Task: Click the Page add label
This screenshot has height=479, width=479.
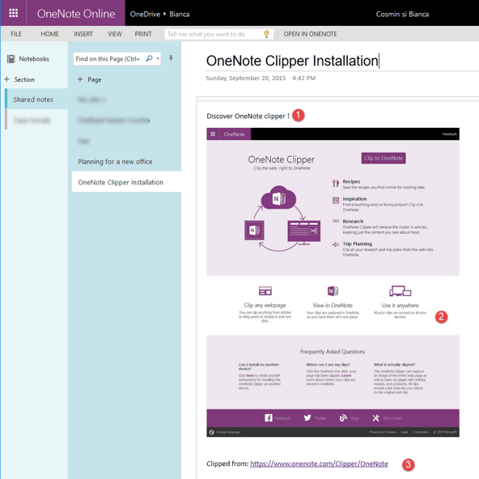Action: (95, 80)
